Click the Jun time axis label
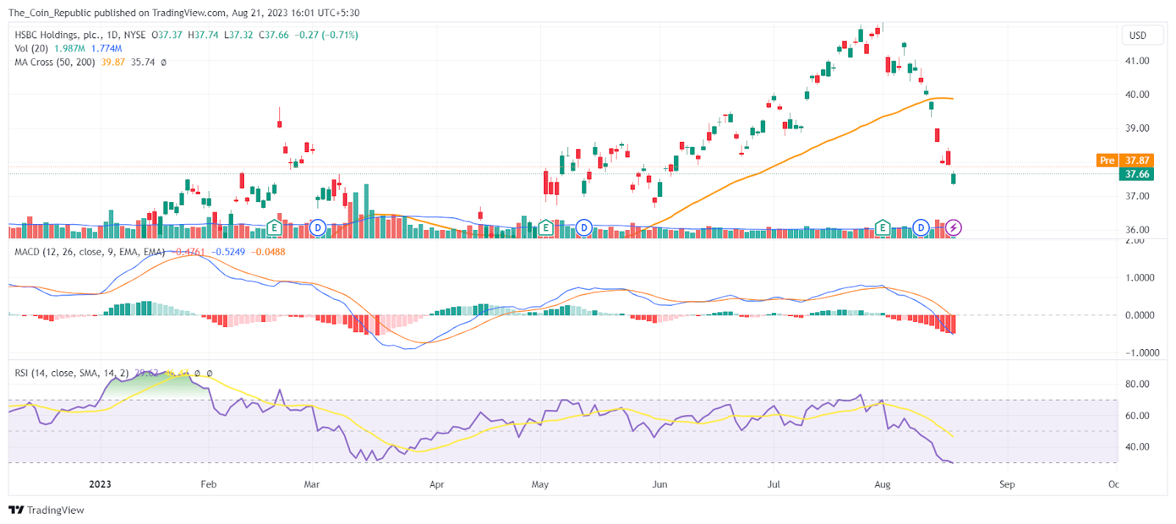 [660, 484]
